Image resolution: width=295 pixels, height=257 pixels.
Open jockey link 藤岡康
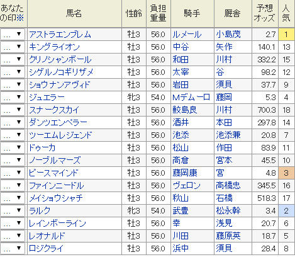click(x=185, y=173)
